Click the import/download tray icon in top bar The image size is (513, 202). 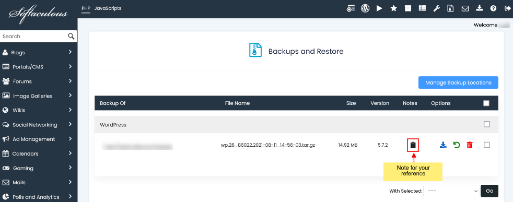(x=479, y=8)
